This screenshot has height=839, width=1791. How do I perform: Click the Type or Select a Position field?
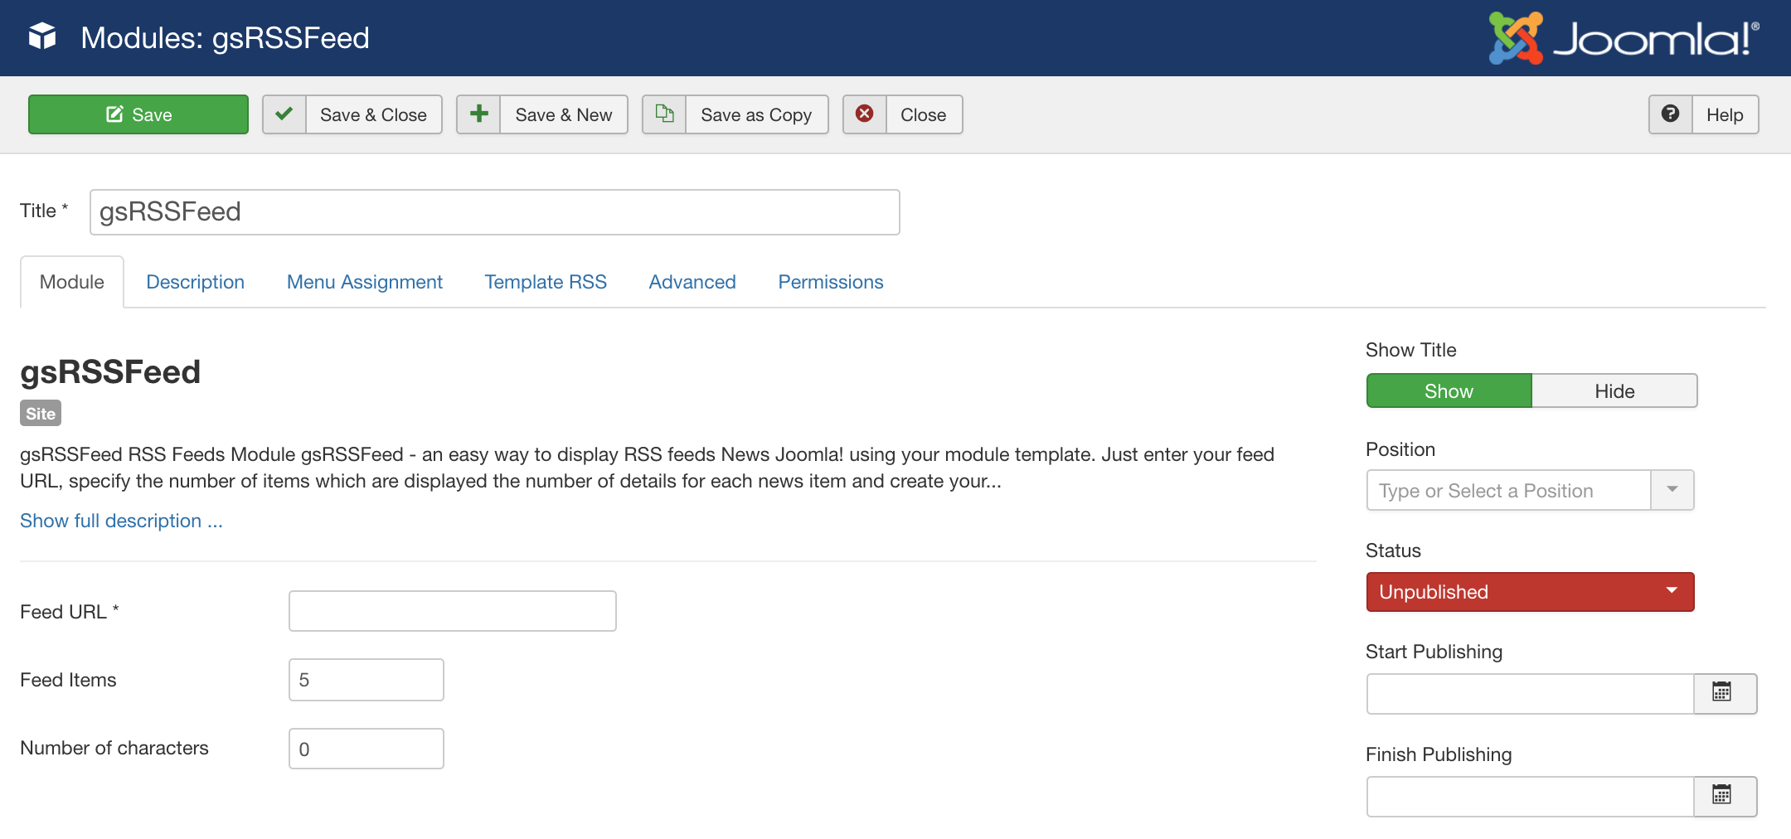tap(1509, 490)
